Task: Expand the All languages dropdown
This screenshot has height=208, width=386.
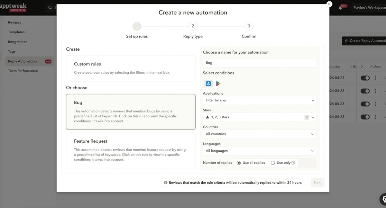Action: click(260, 151)
